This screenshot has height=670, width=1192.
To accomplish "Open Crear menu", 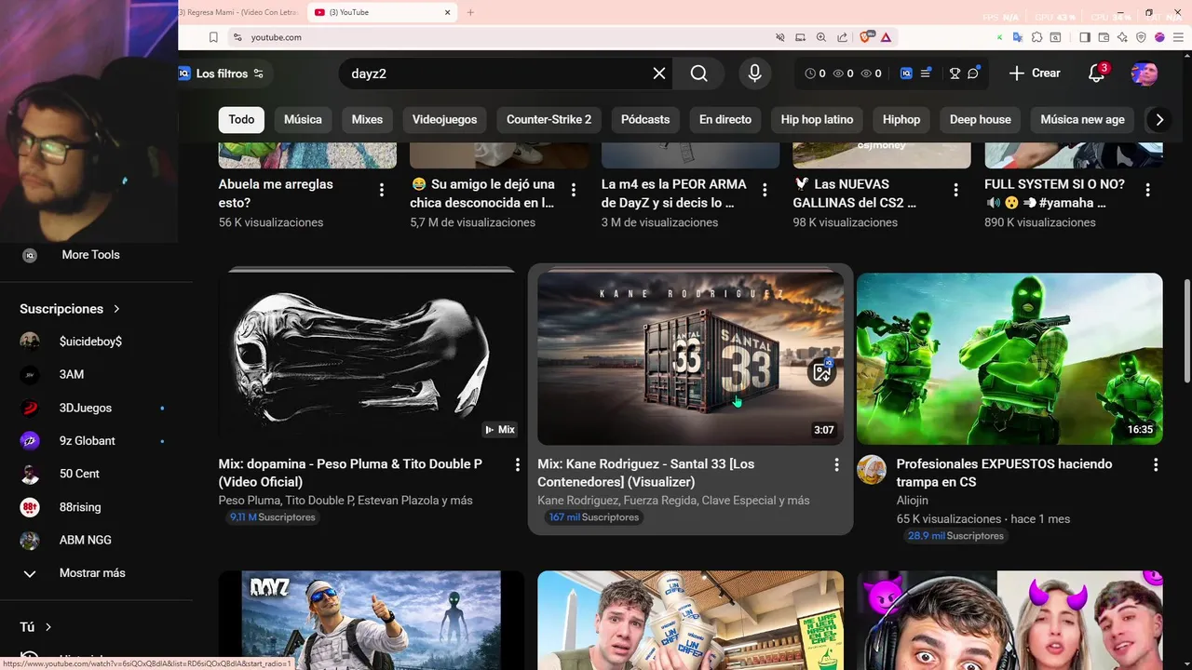I will (1035, 73).
